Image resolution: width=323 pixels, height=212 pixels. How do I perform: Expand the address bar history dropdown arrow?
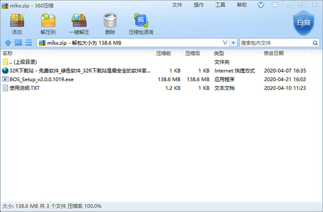(x=233, y=43)
